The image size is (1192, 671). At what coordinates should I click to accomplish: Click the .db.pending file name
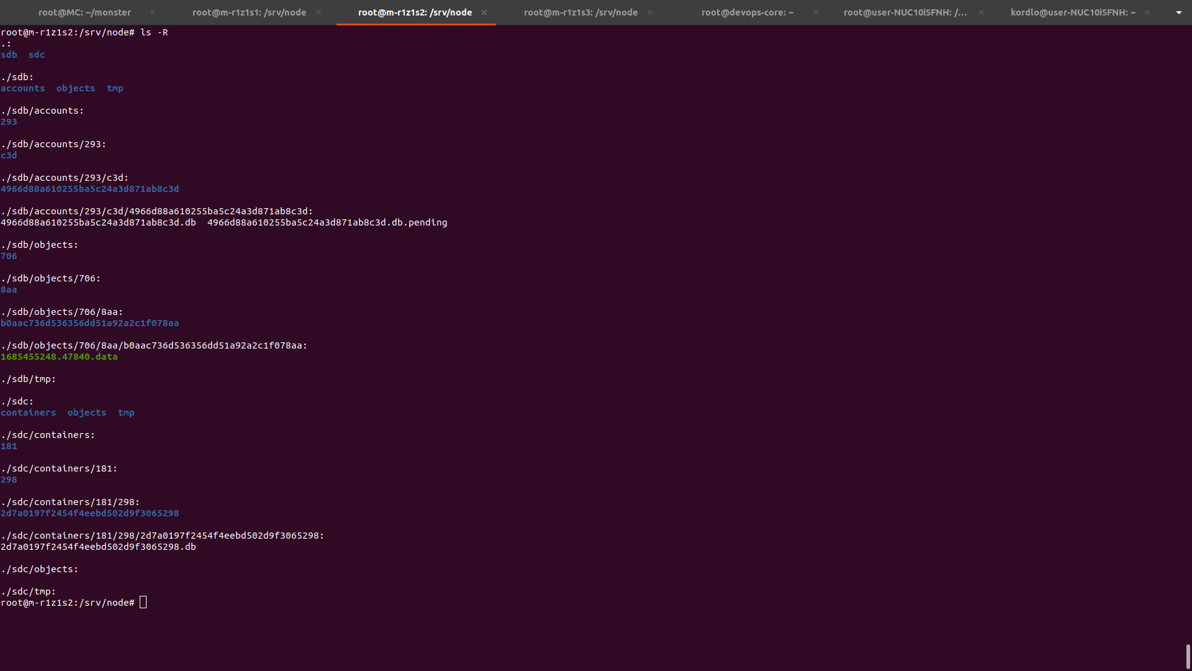pos(327,222)
